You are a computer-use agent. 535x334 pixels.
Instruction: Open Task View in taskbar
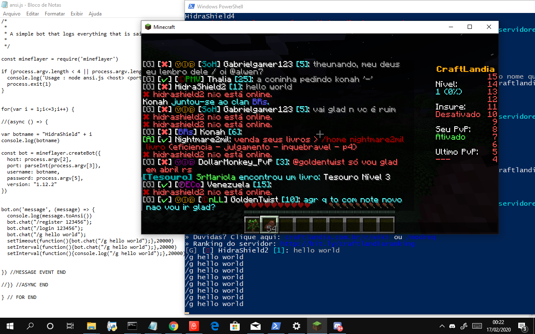pyautogui.click(x=70, y=326)
